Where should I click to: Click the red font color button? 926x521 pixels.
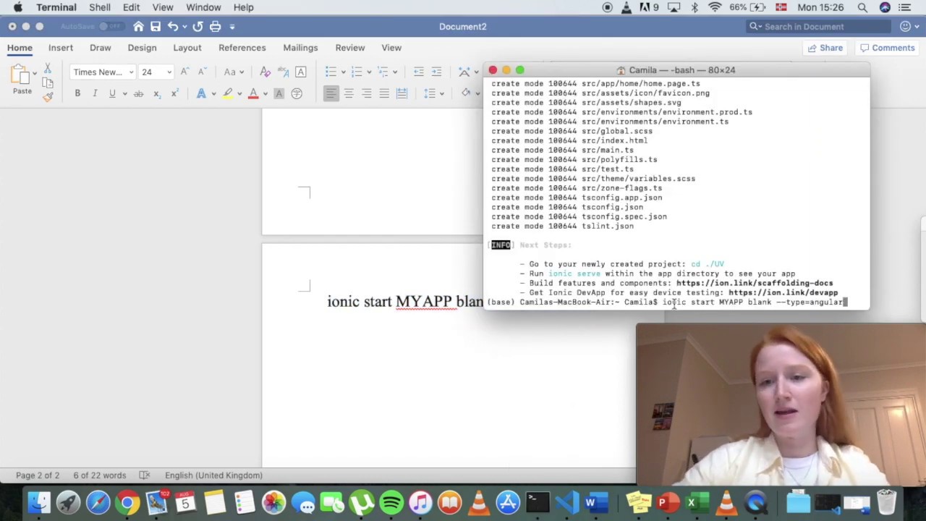253,93
